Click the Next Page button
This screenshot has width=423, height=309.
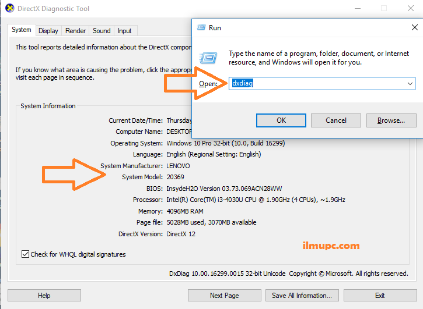coord(224,296)
